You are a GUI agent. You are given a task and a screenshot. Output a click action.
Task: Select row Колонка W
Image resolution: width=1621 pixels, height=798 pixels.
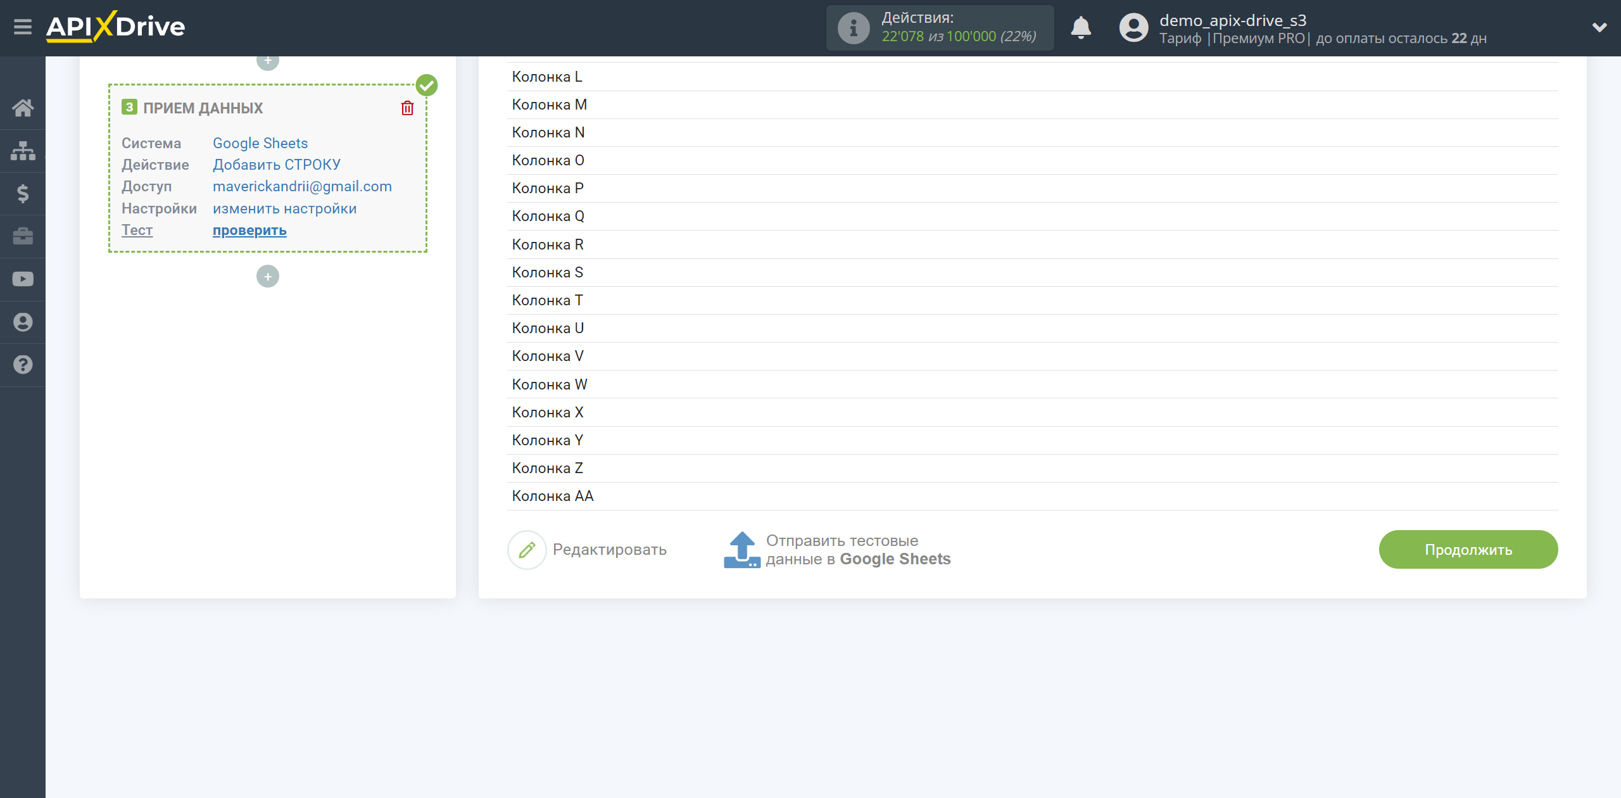(x=1032, y=384)
